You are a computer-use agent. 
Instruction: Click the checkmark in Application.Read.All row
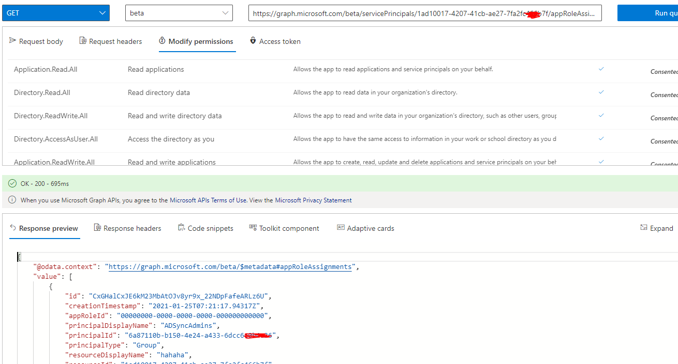click(601, 69)
